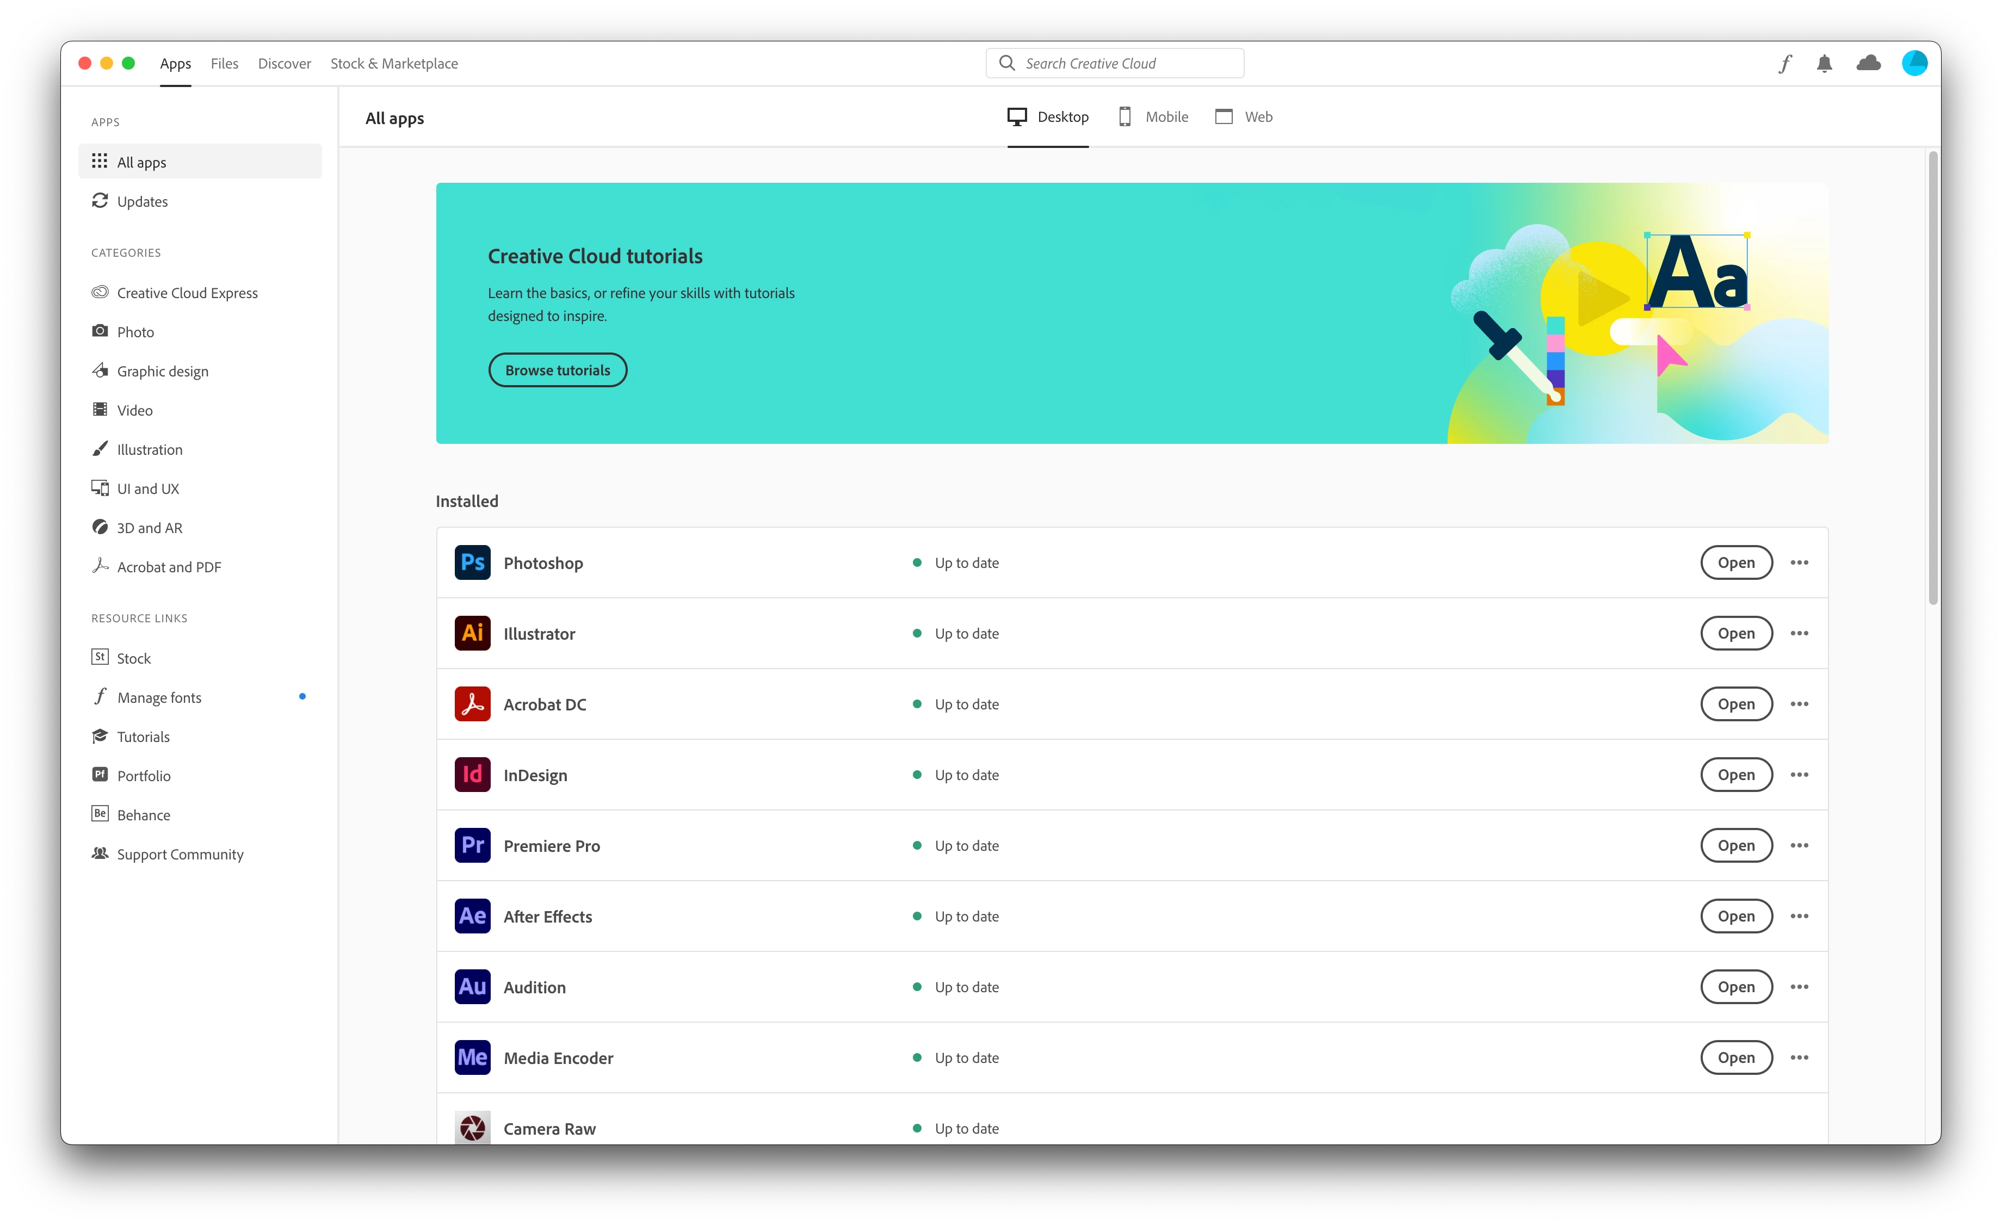Image resolution: width=2002 pixels, height=1225 pixels.
Task: Show more options for Audition
Action: pos(1799,986)
